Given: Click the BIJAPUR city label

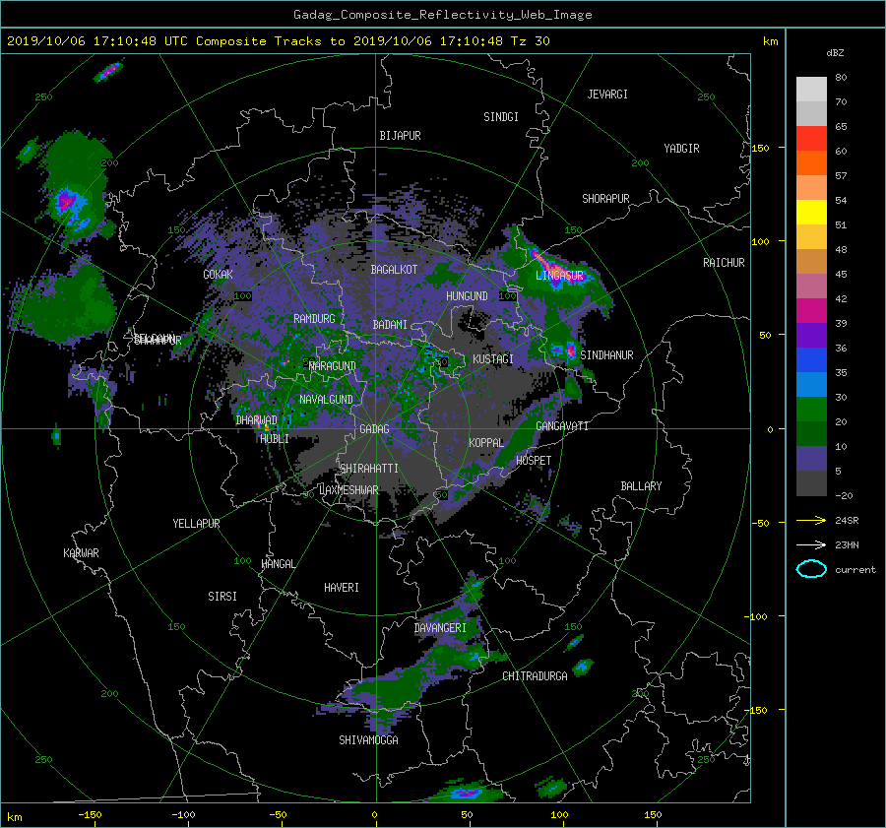Looking at the screenshot, I should pyautogui.click(x=400, y=136).
